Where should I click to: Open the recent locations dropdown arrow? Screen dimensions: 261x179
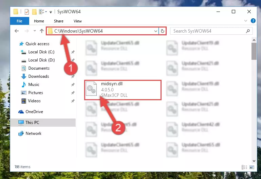[35, 31]
